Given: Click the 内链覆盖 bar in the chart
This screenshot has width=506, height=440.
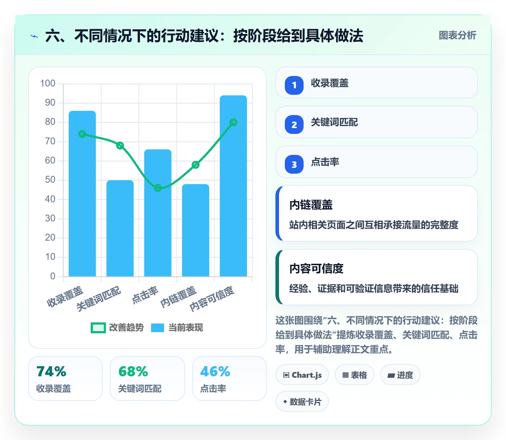Looking at the screenshot, I should coord(196,230).
